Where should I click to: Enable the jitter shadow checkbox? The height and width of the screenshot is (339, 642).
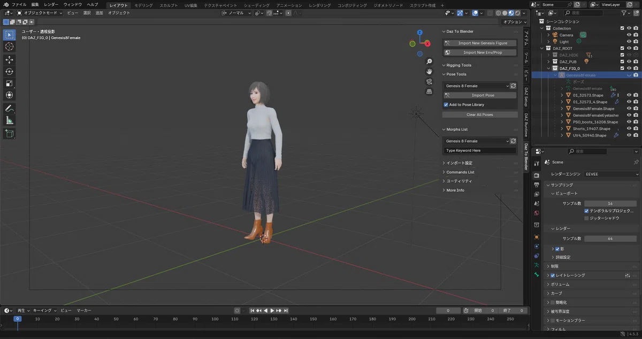pos(586,218)
